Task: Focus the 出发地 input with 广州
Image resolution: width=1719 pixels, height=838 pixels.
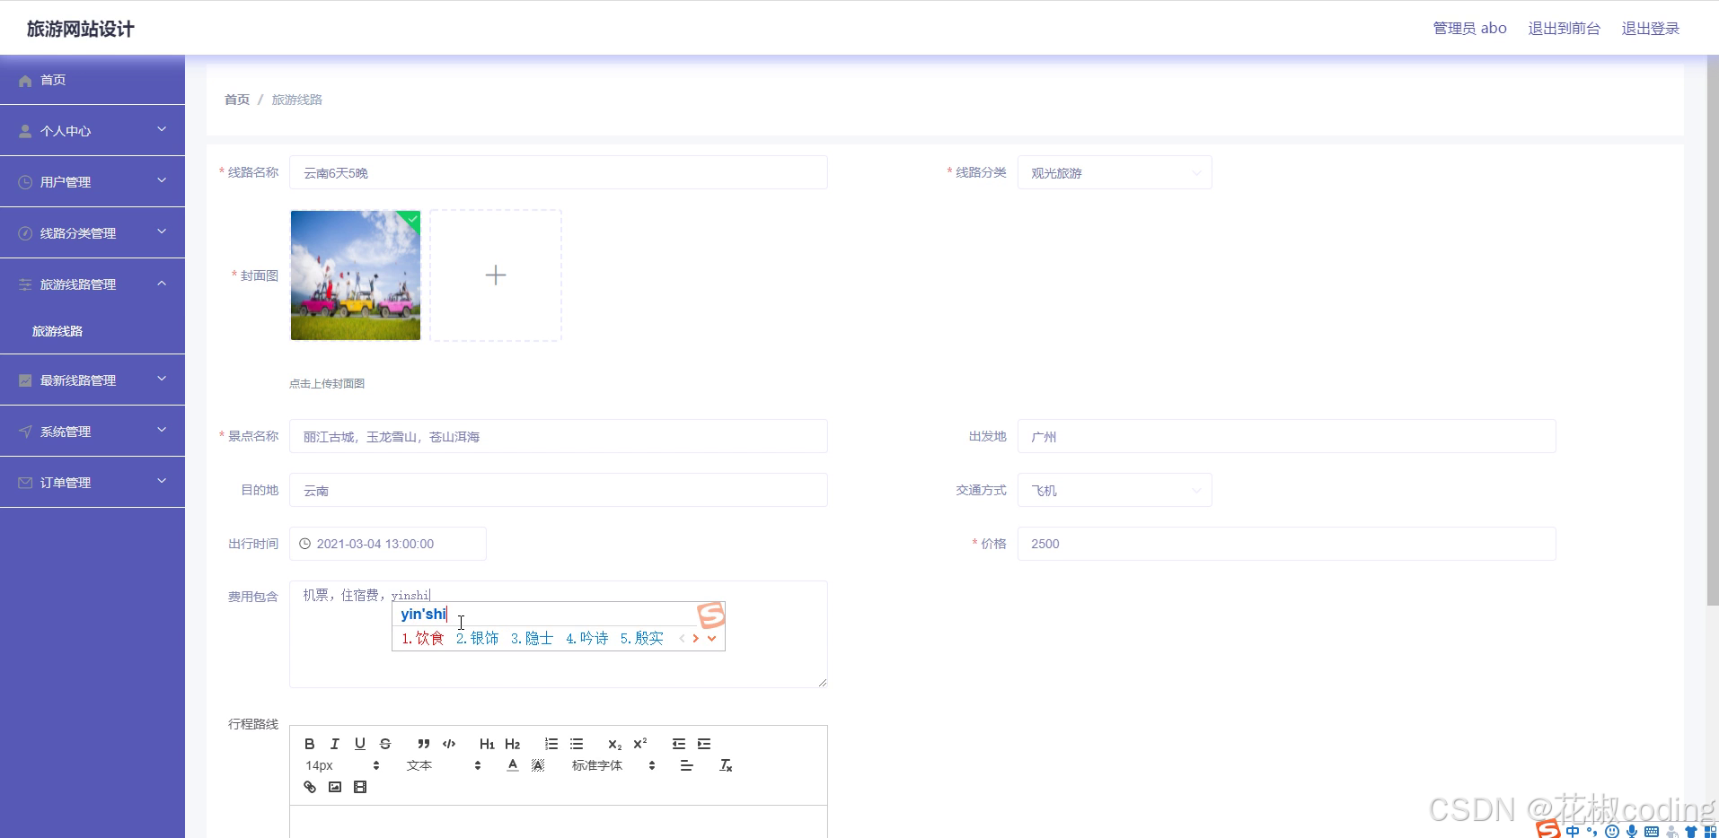Action: click(1286, 436)
